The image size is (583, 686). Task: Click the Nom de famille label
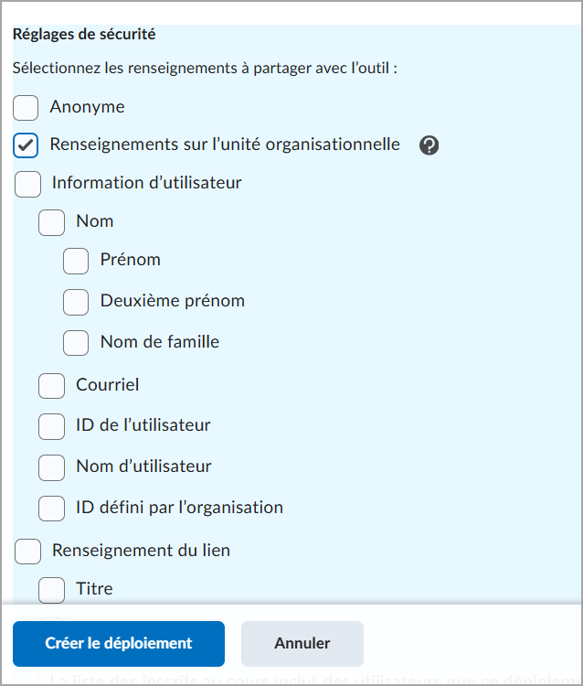tap(160, 342)
